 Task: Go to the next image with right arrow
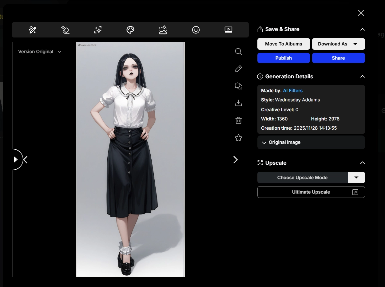point(236,159)
